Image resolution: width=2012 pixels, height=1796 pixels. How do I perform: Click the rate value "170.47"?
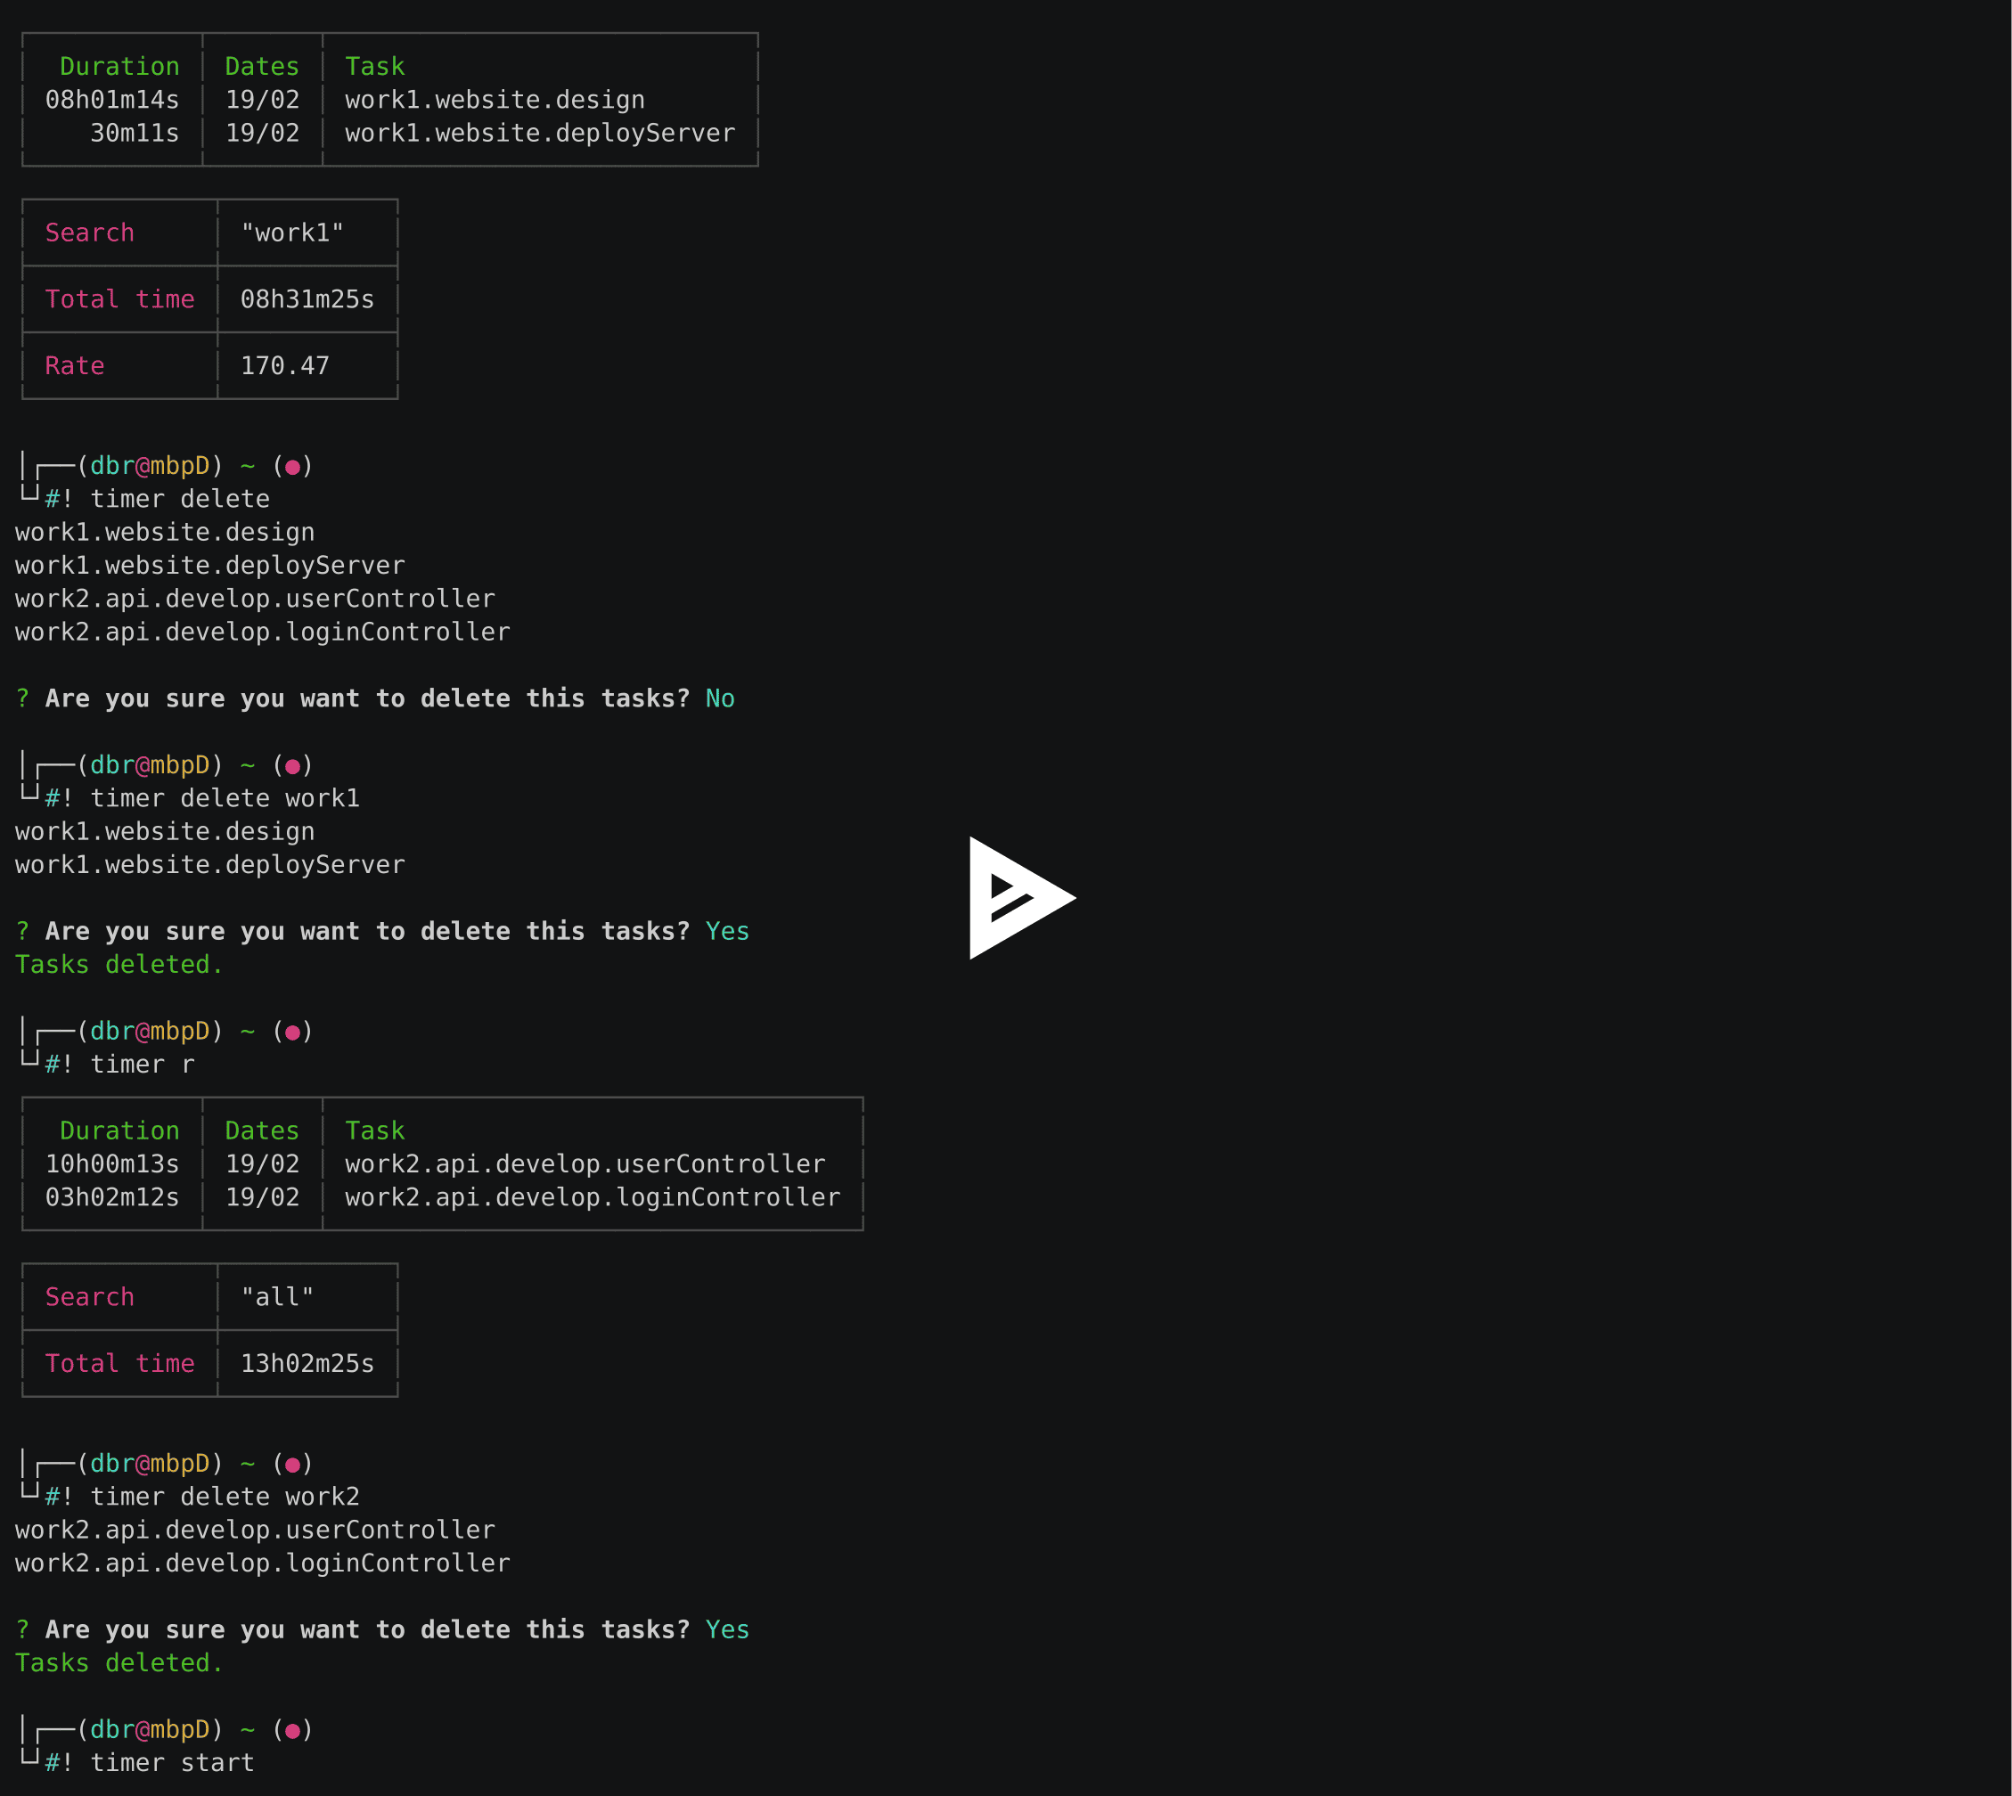(x=285, y=366)
